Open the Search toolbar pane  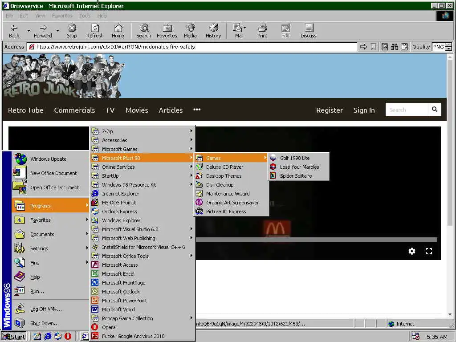(144, 31)
